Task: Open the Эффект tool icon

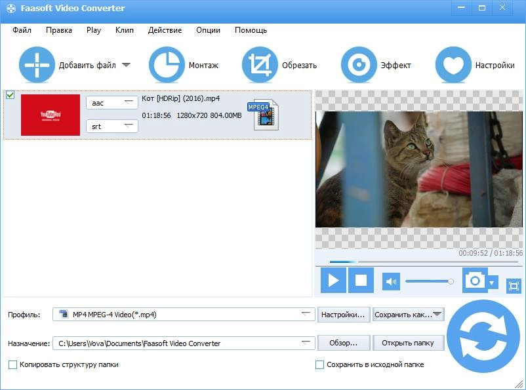Action: pos(359,65)
